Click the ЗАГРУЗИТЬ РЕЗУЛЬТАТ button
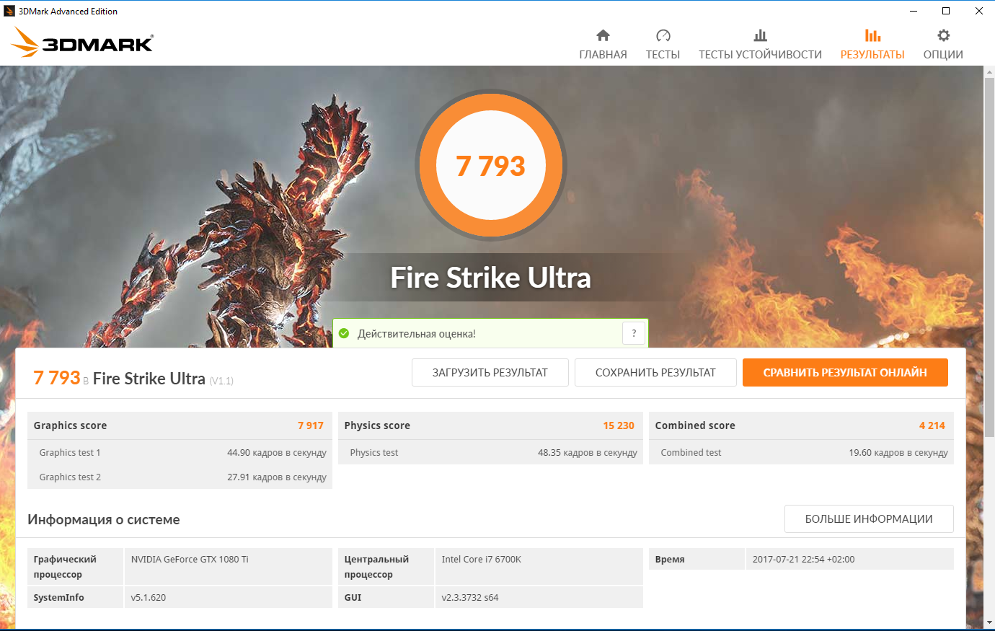This screenshot has height=631, width=995. [490, 373]
